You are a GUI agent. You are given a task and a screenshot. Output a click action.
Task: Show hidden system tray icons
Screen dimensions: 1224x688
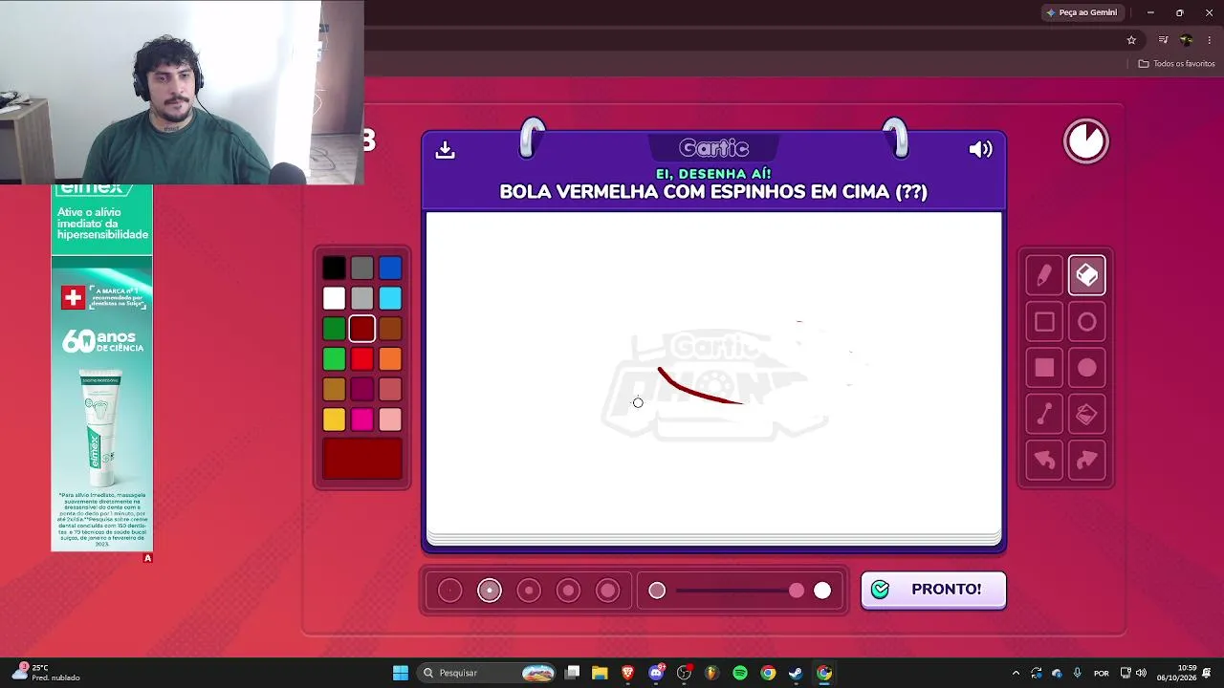click(1016, 673)
